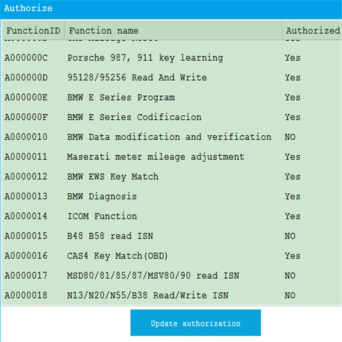
Task: Select 'Porsche 987, 911 key learning' row
Action: [x=145, y=58]
